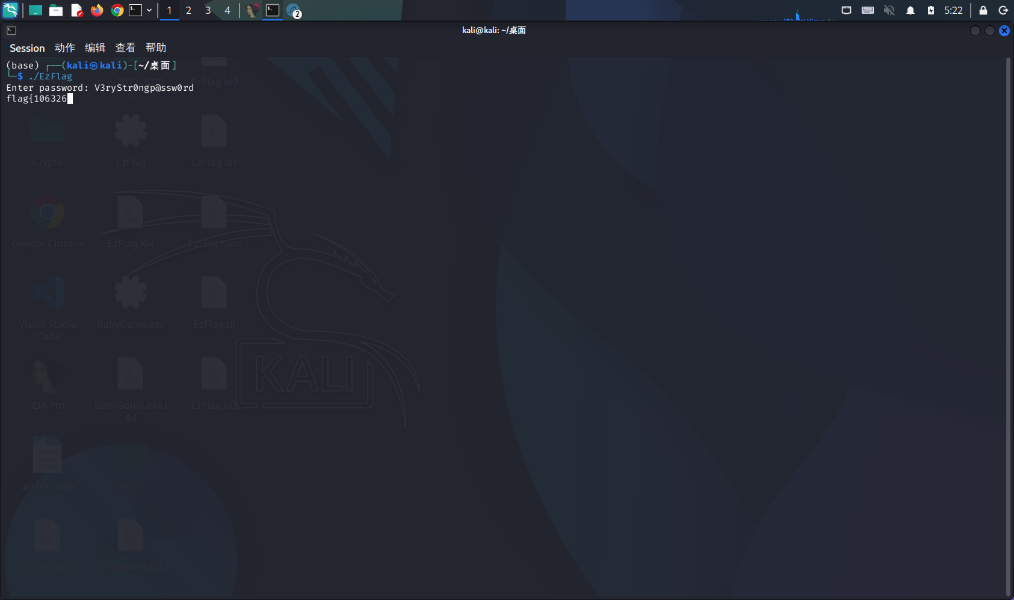
Task: Open the notifications bell icon
Action: pyautogui.click(x=910, y=10)
